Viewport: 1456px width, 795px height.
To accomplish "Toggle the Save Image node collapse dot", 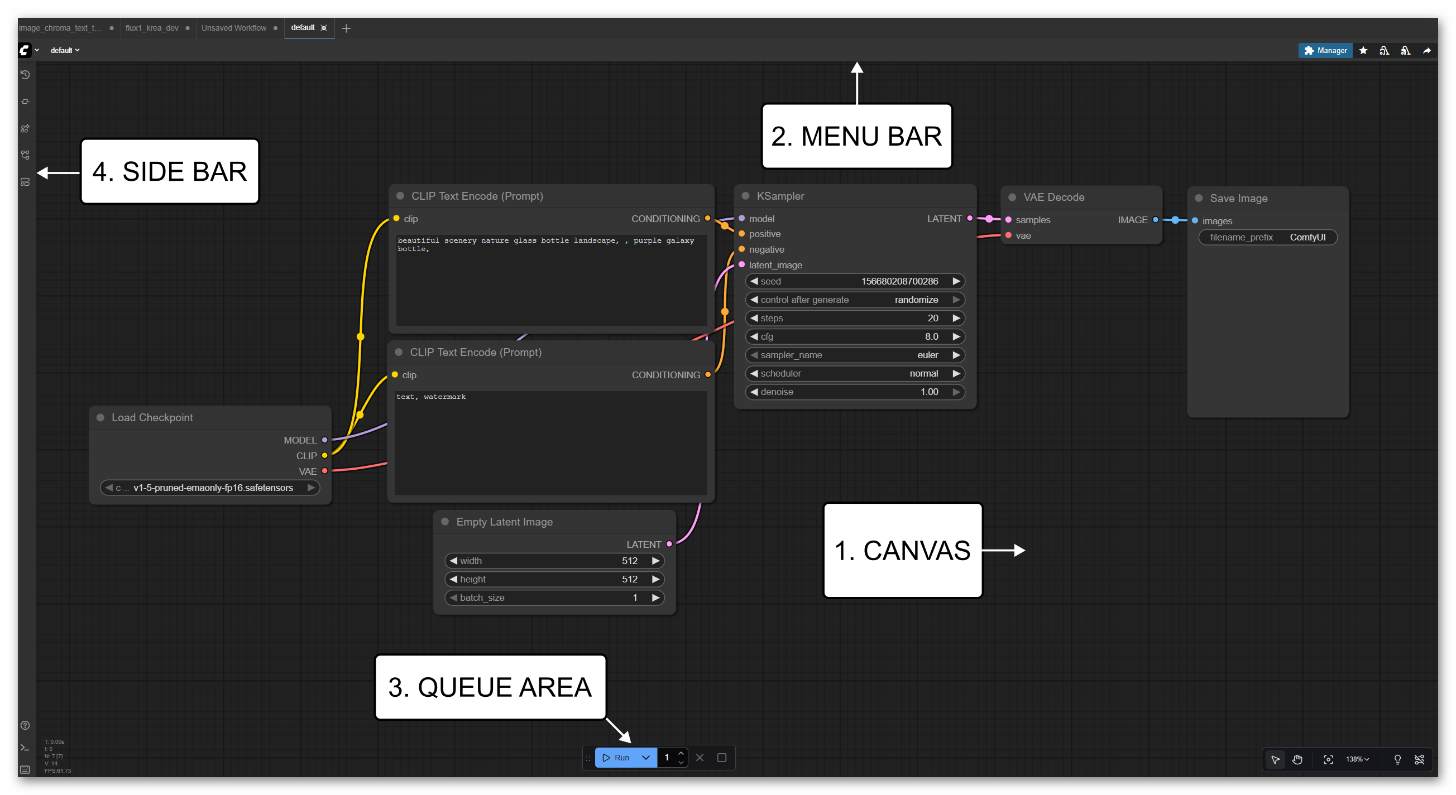I will pos(1199,198).
